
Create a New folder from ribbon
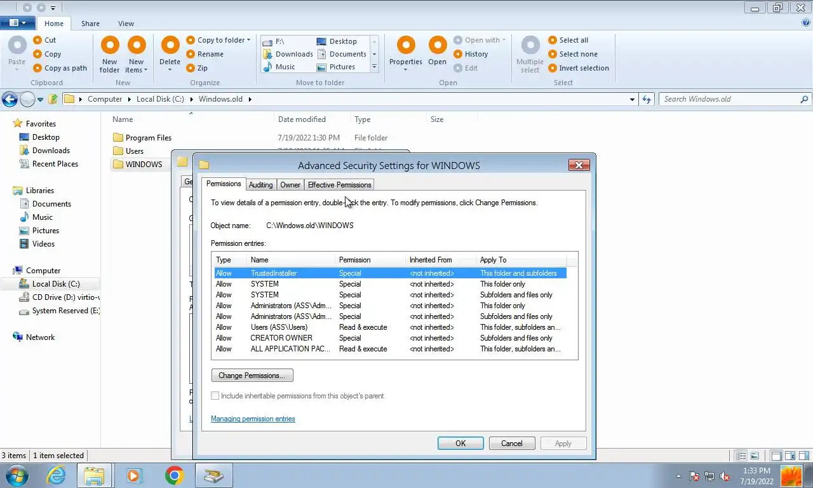[x=109, y=55]
